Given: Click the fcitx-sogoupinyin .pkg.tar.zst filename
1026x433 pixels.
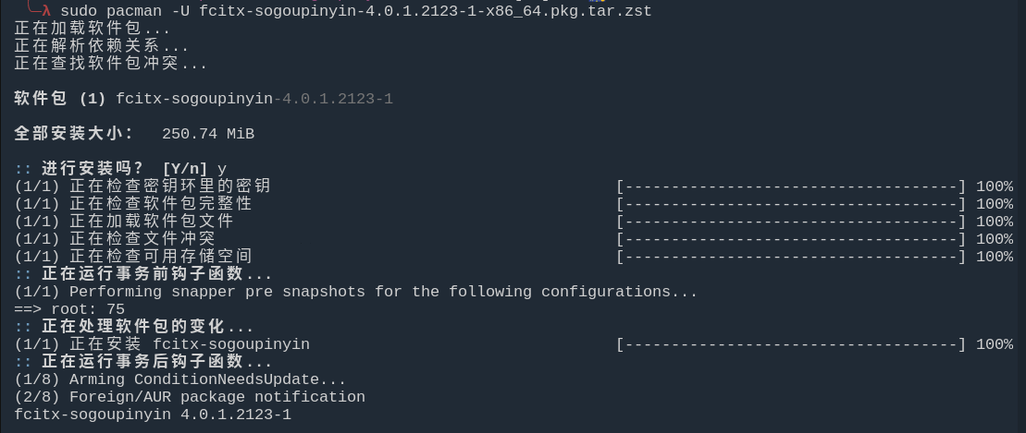Looking at the screenshot, I should coord(426,11).
